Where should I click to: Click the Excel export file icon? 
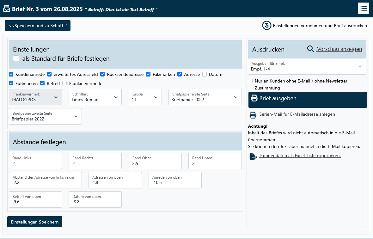tap(253, 156)
